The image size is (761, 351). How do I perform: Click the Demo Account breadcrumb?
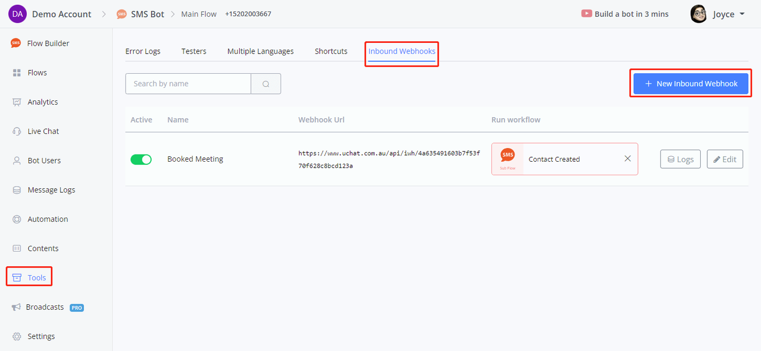[x=61, y=14]
